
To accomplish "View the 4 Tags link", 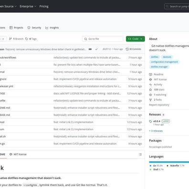I will (x=31, y=39).
